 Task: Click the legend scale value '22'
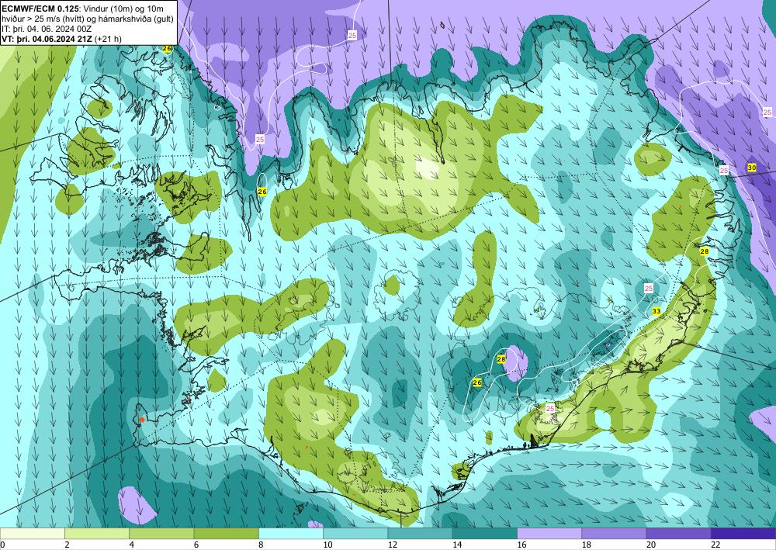click(716, 545)
